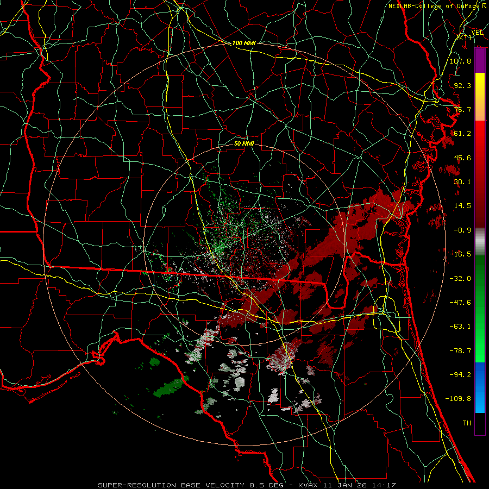This screenshot has height=489, width=489.
Task: Click the SUPER-RESOLUTION BASE VELOCITY caption text
Action: coord(172,485)
